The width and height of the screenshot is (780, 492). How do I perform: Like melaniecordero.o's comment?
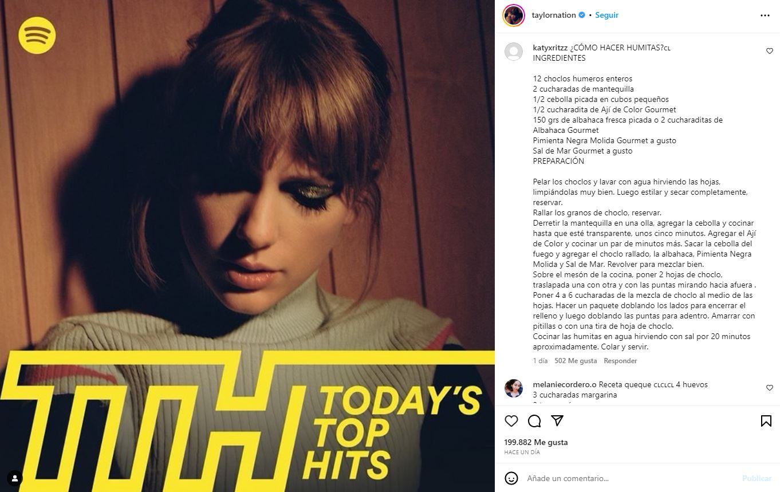pyautogui.click(x=770, y=388)
